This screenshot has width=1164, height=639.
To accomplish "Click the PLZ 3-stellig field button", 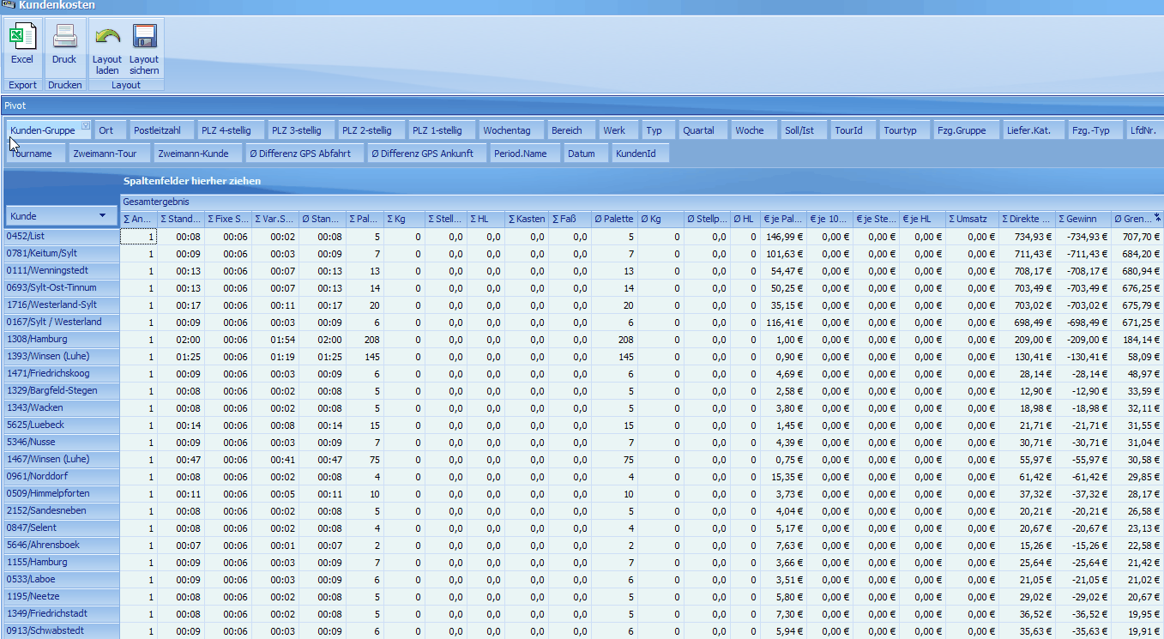I will pyautogui.click(x=301, y=130).
